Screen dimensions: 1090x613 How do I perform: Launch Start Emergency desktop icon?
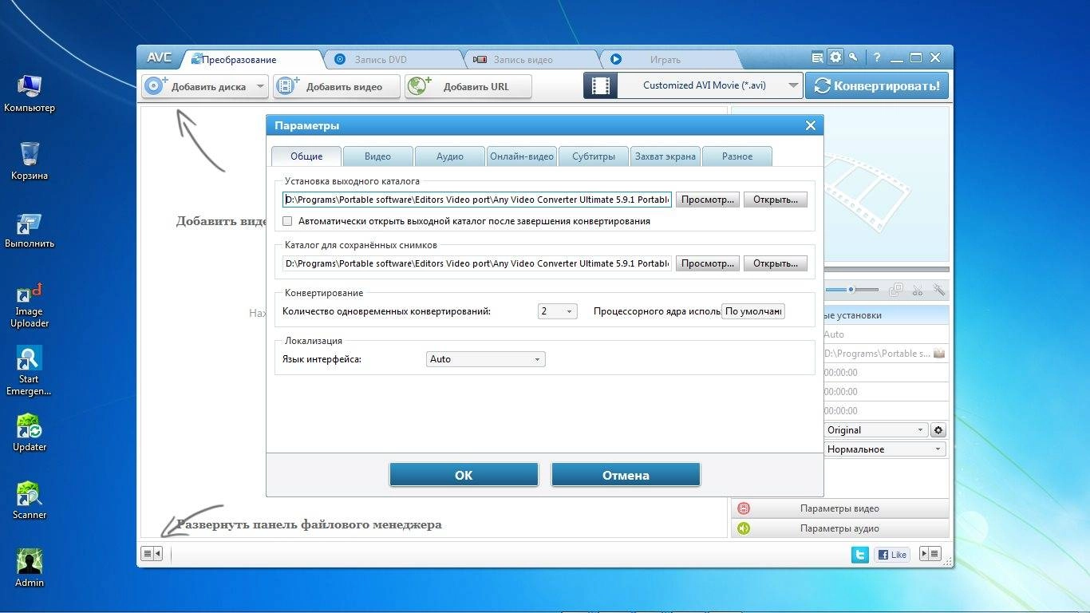click(x=30, y=372)
